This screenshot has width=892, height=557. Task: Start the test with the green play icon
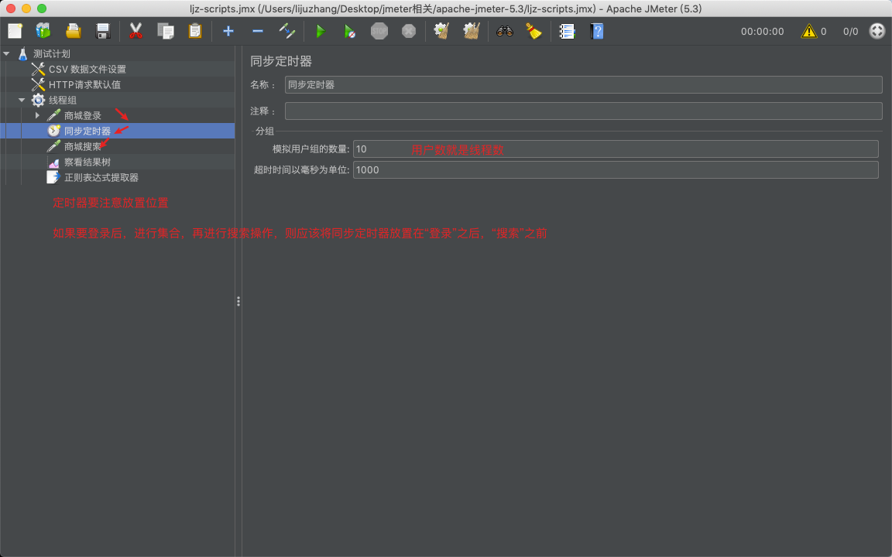tap(321, 31)
